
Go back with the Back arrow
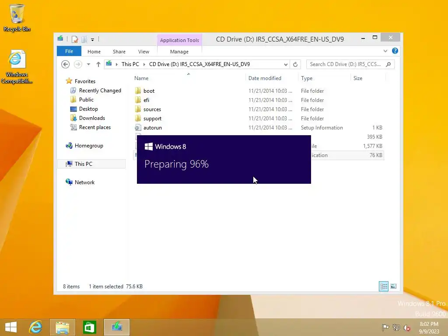point(66,65)
